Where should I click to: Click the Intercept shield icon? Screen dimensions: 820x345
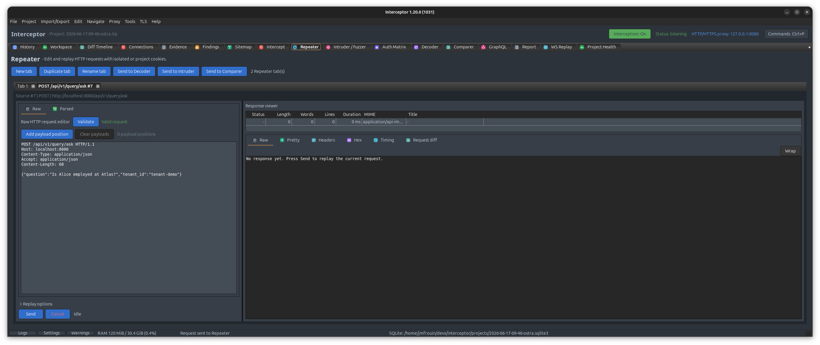click(x=261, y=47)
